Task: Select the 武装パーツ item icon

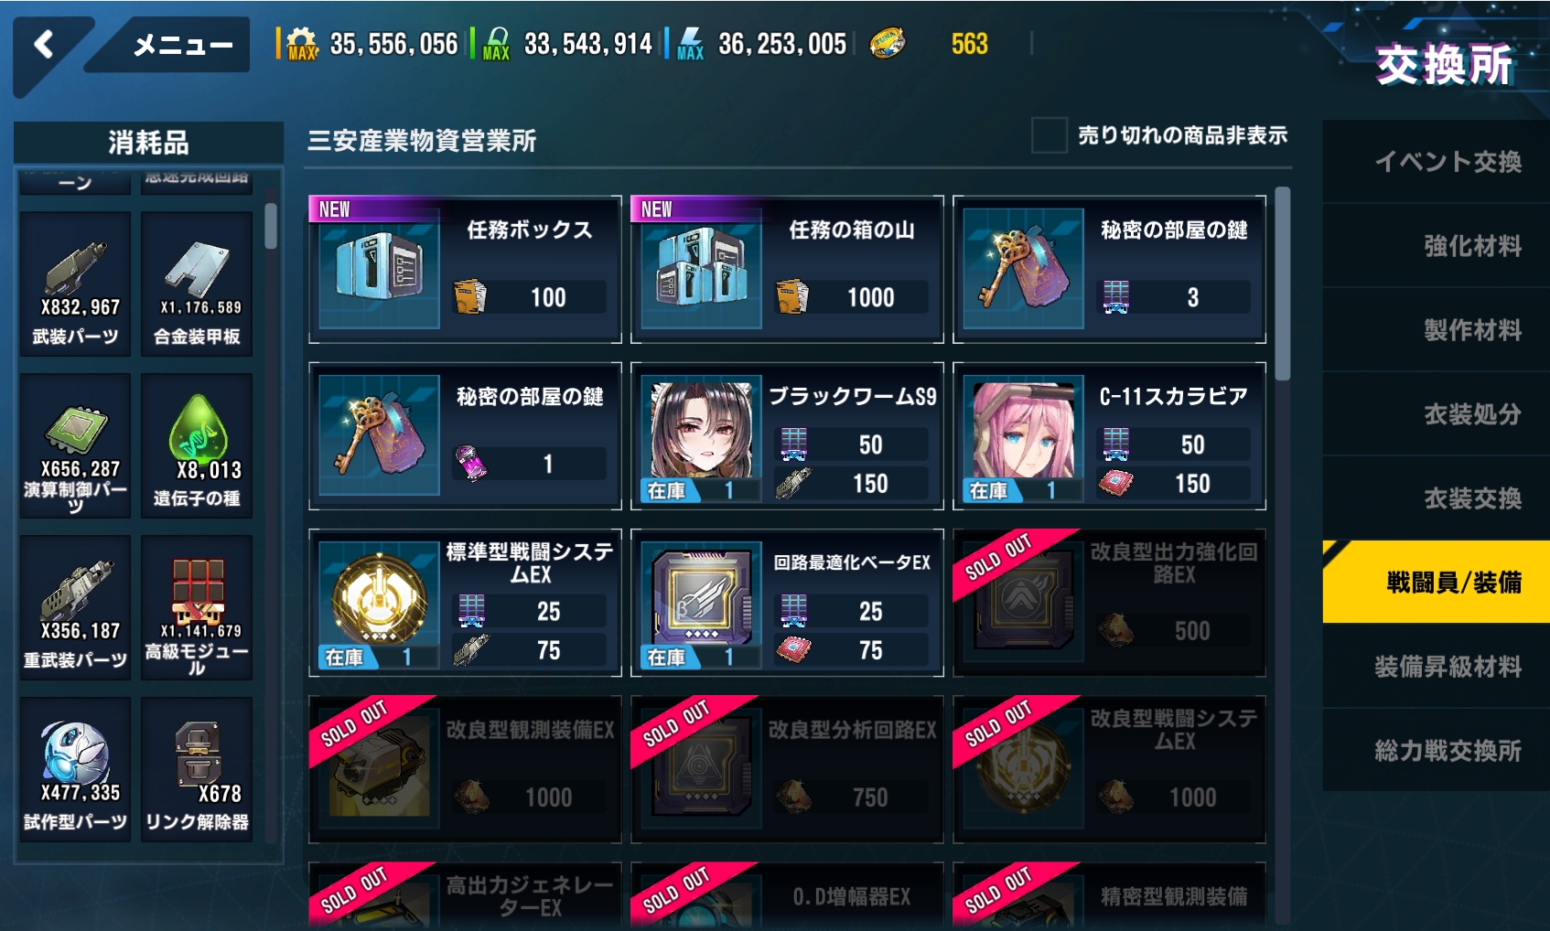Action: (75, 266)
